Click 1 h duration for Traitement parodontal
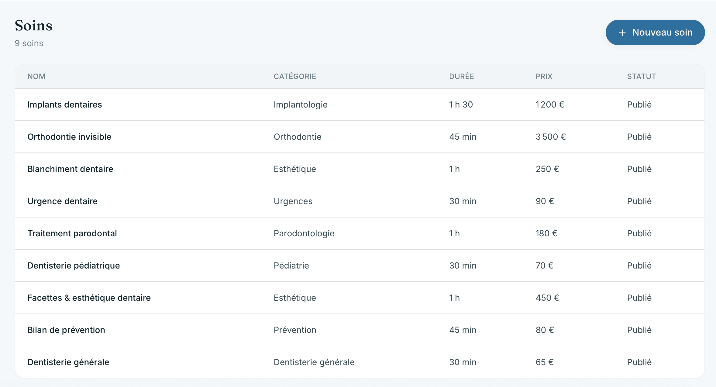The image size is (716, 387). coord(454,233)
